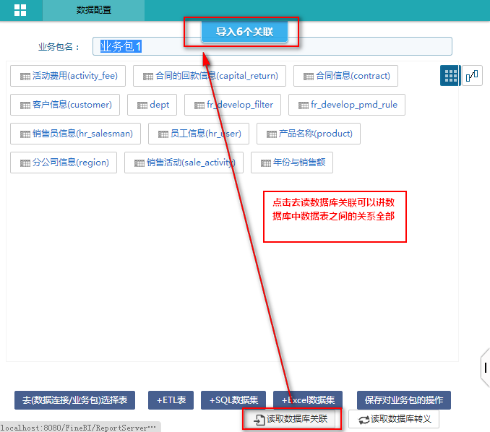Click the table icon on 销售员信息(hr_salesman)
This screenshot has width=490, height=432.
(x=25, y=134)
